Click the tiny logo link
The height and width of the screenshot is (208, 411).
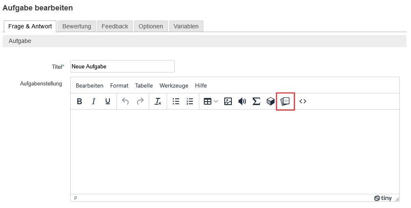[383, 198]
